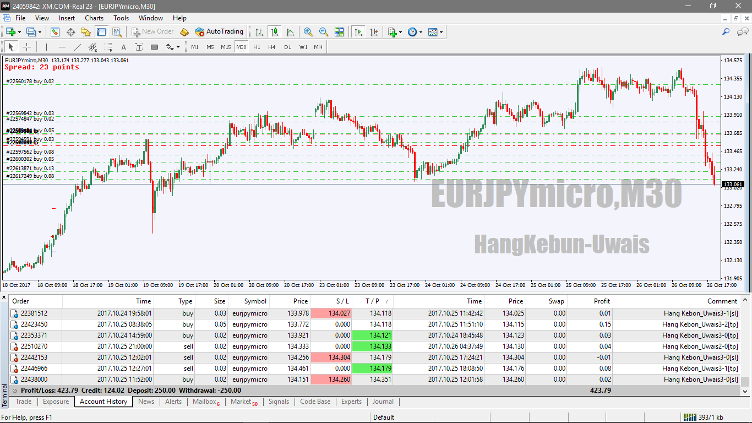Switch chart to candlesticks mode

click(274, 32)
